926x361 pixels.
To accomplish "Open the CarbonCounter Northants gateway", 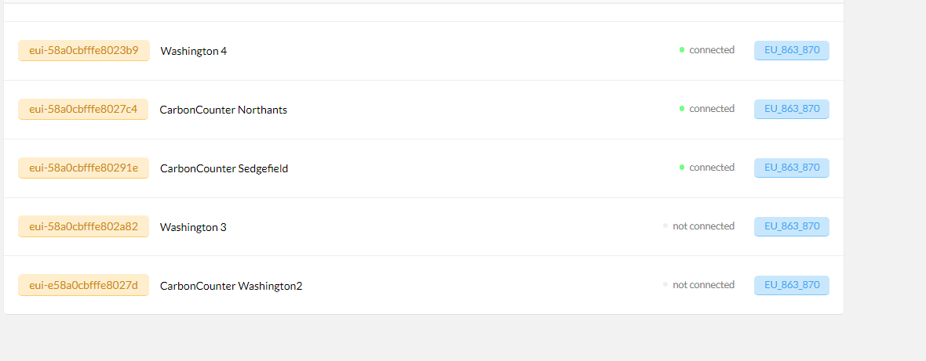I will tap(223, 110).
